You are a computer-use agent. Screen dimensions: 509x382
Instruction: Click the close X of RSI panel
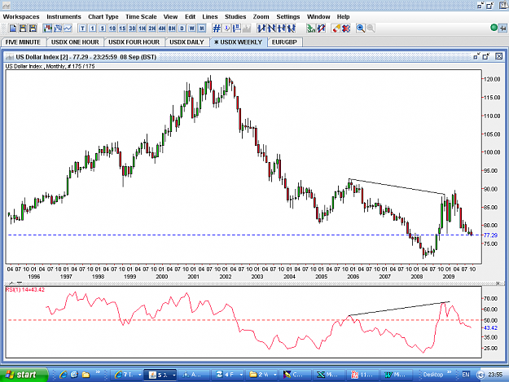498,283
